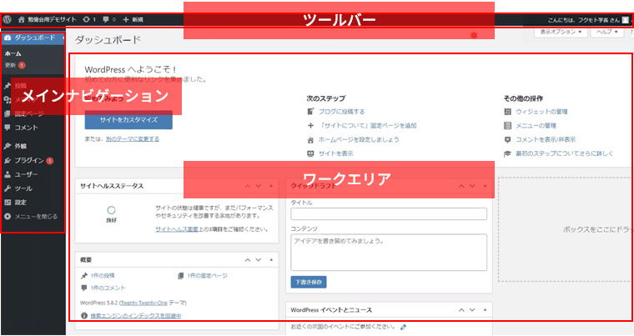Open the 更新 submenu item with badge

click(15, 65)
